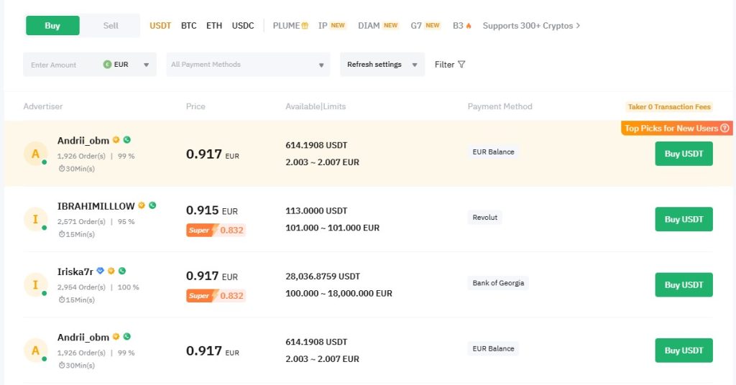Switch to the Sell tab
The width and height of the screenshot is (736, 385).
click(111, 25)
